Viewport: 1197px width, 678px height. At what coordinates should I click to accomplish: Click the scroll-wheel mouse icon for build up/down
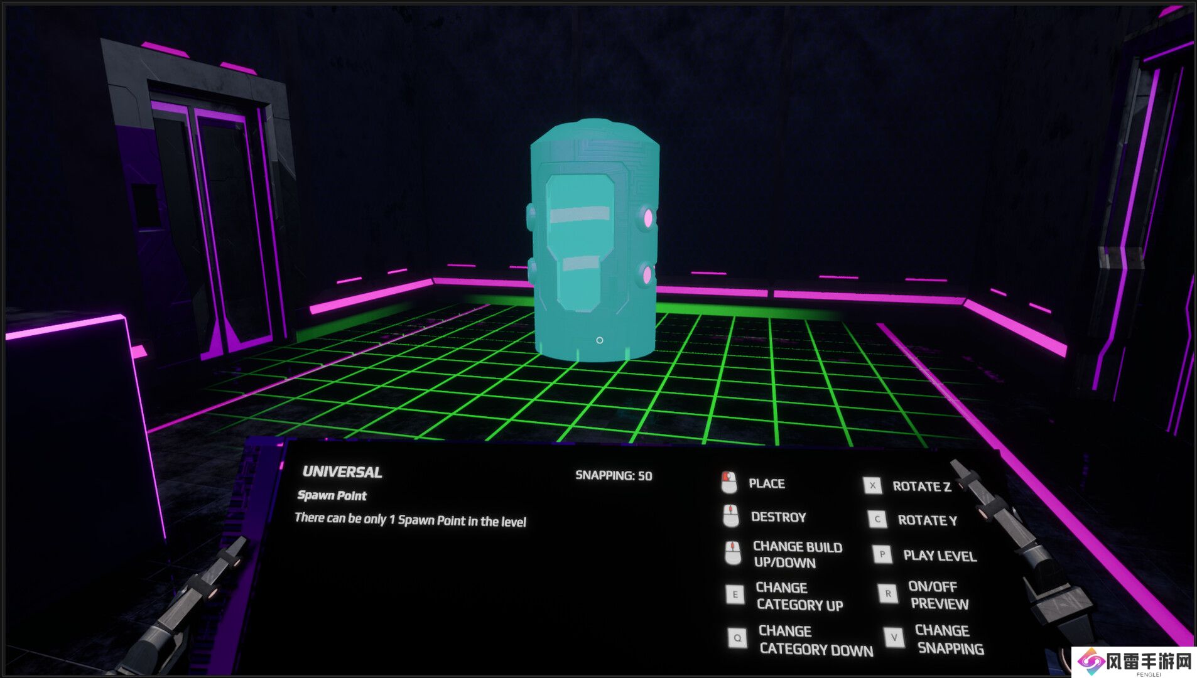pyautogui.click(x=733, y=554)
